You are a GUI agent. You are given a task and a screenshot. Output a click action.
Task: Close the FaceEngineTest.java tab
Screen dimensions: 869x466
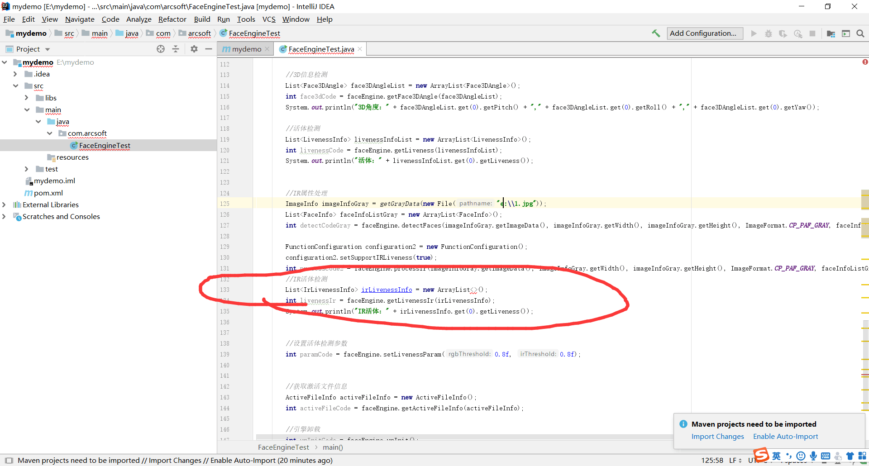[x=359, y=49]
